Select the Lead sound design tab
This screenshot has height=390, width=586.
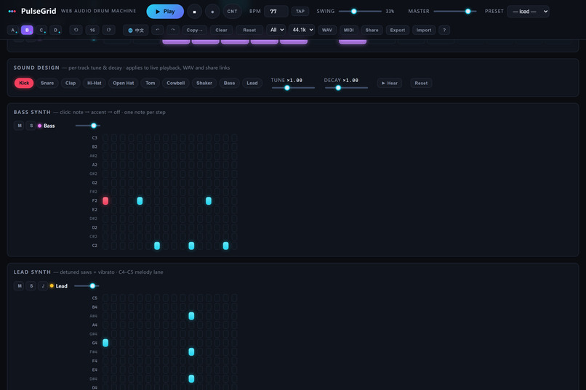tap(252, 84)
